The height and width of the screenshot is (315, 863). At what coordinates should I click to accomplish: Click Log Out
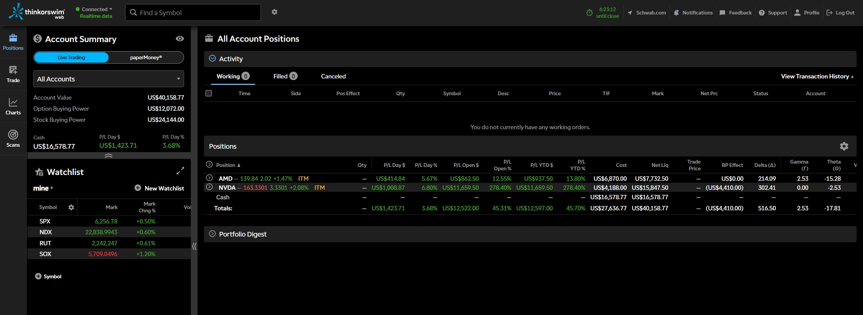click(840, 13)
